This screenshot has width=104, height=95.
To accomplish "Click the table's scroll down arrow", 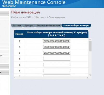I will click(90, 75).
